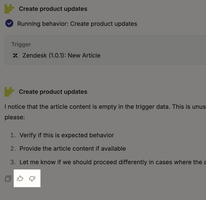Mark the response with thumbs down
The image size is (206, 200).
pos(32,178)
